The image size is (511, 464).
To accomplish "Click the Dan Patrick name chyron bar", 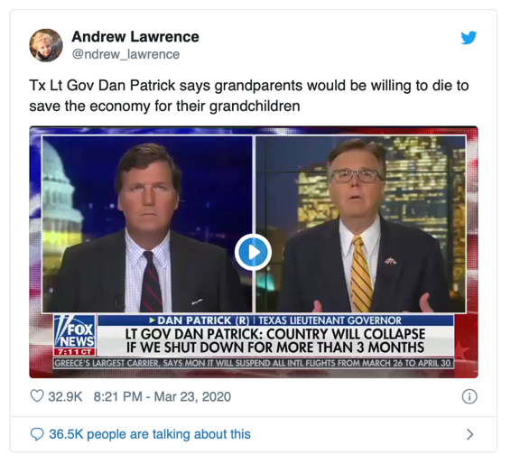I will coord(275,320).
